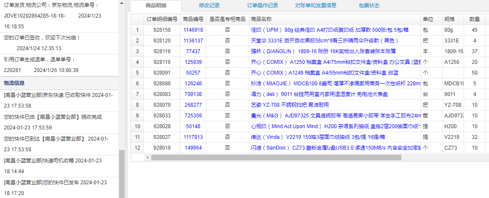The height and width of the screenshot is (198, 489).
Task: Open the 佳印（UPM）A4 paper product name
Action: 330,30
